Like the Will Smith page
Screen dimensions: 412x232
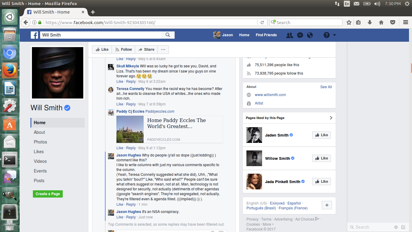click(x=102, y=50)
